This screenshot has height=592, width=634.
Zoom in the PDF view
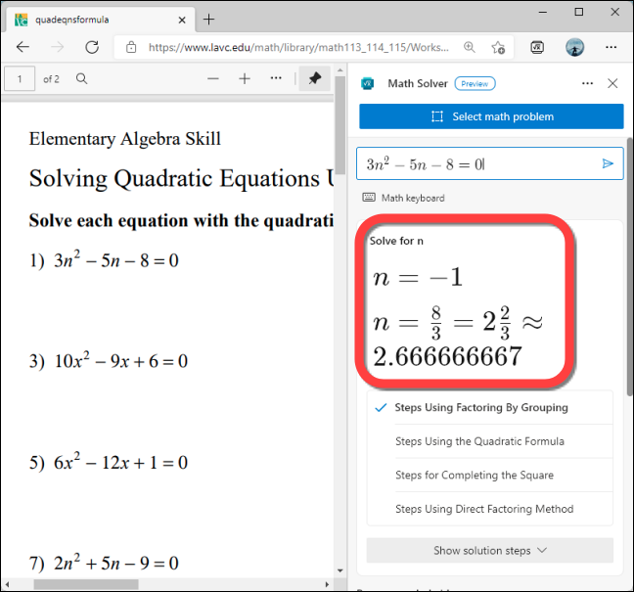(245, 79)
